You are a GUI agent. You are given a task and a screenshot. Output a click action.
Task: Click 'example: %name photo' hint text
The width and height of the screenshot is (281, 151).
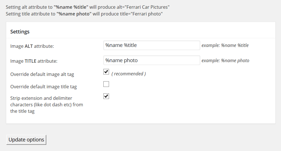click(225, 60)
